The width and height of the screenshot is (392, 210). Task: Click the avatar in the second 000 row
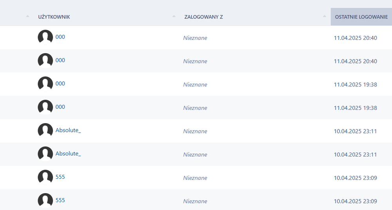coord(45,61)
